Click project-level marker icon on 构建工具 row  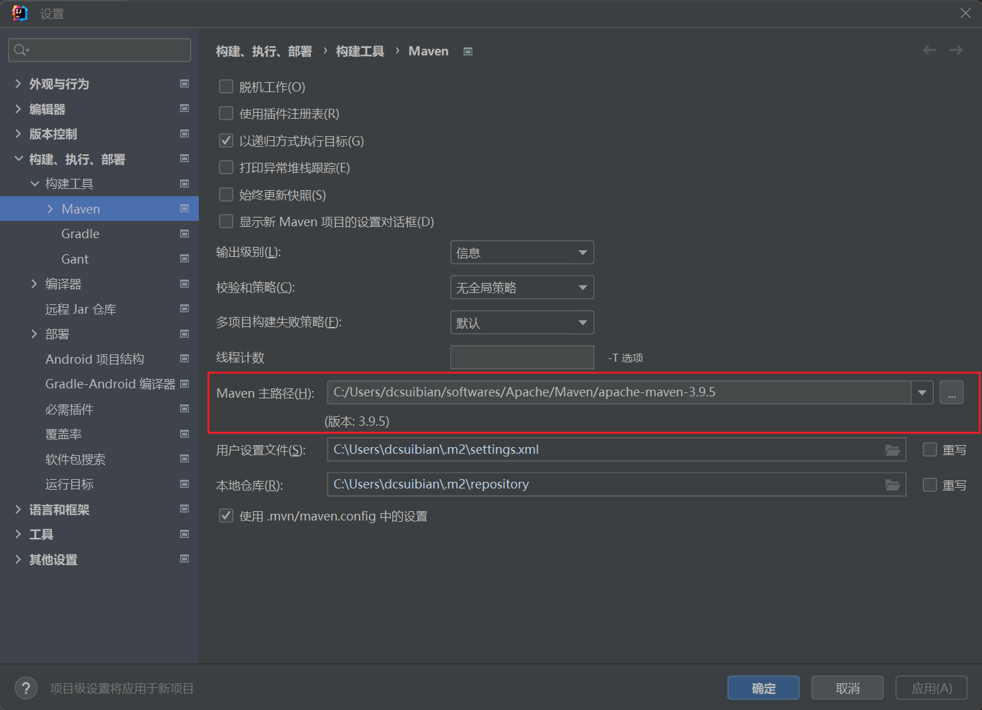[185, 184]
